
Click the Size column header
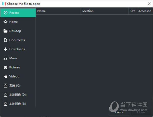pyautogui.click(x=132, y=11)
